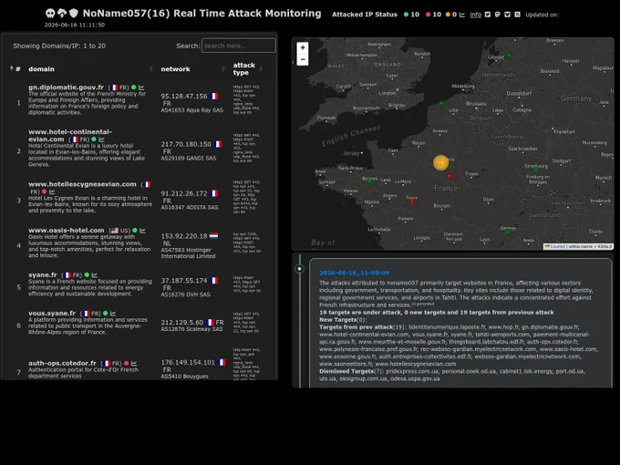Click red status dot of auth-ops.cotedor.fr

pyautogui.click(x=126, y=363)
